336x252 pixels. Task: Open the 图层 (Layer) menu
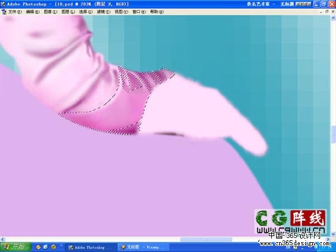coord(68,12)
